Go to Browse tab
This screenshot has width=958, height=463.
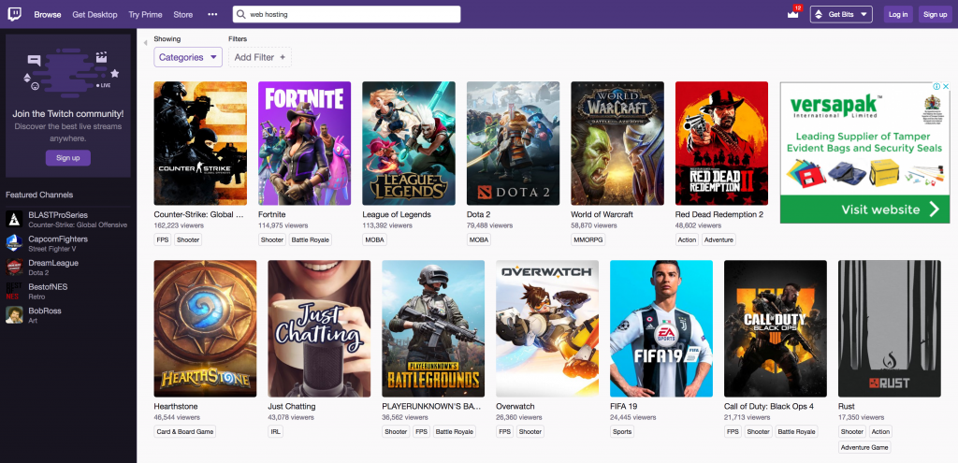click(47, 14)
